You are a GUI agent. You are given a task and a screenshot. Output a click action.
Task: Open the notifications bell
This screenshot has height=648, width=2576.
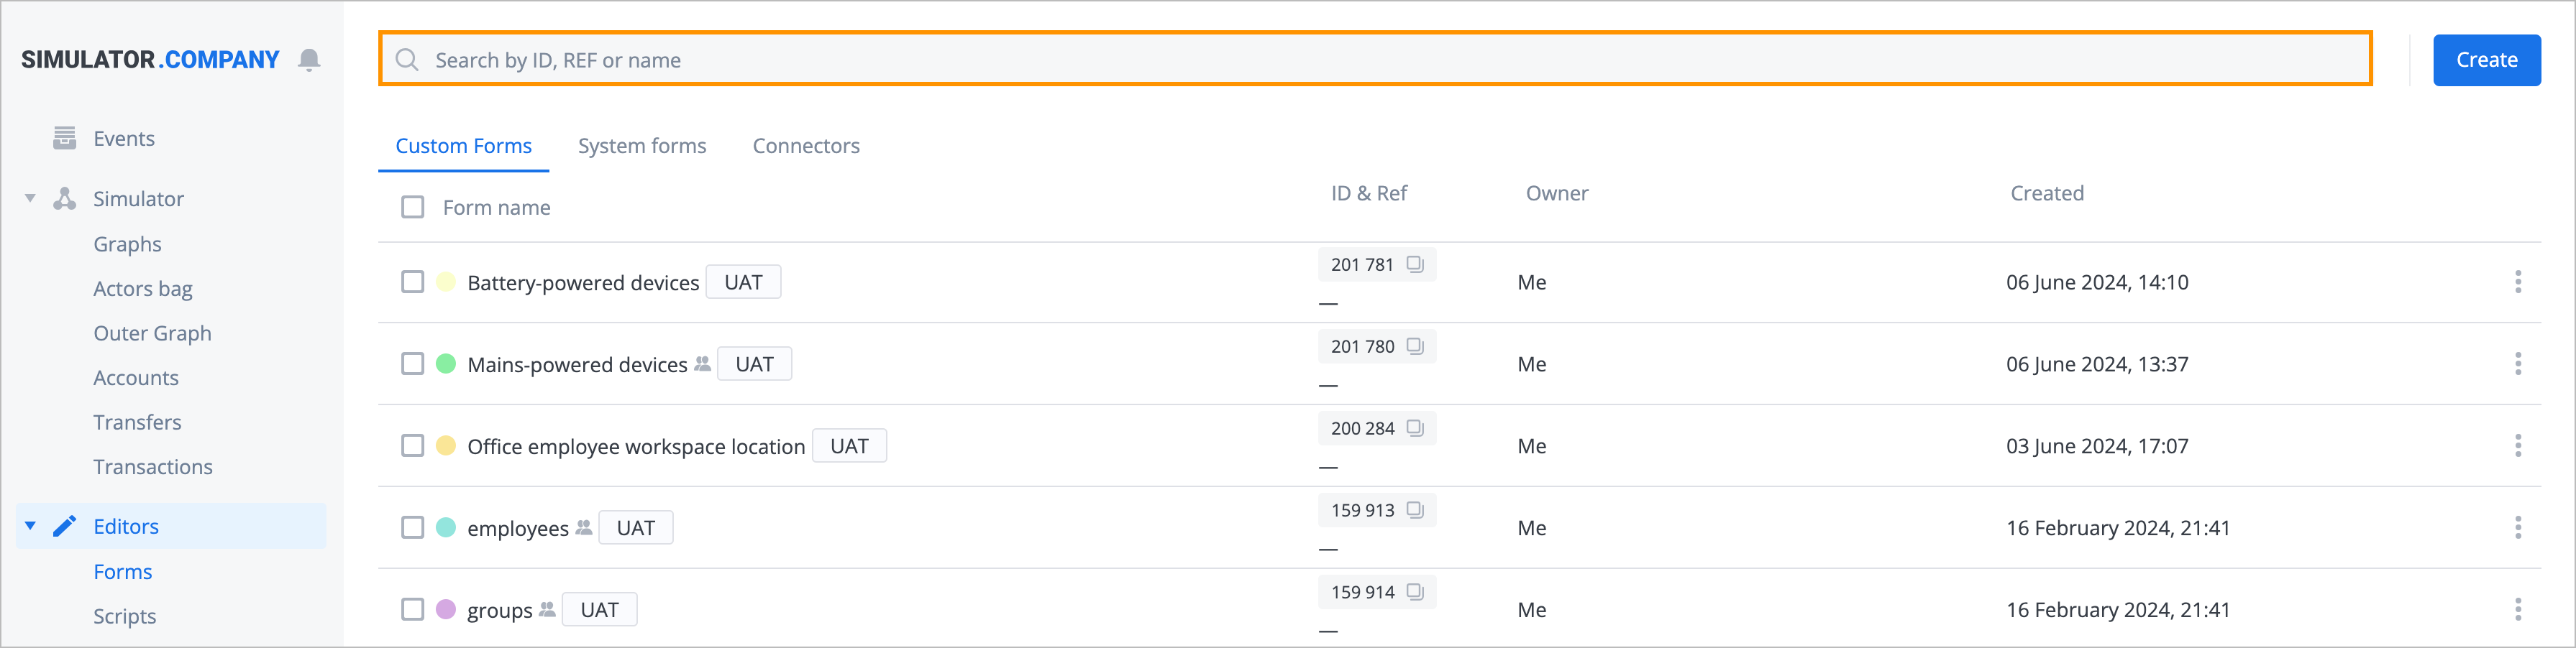pos(309,60)
